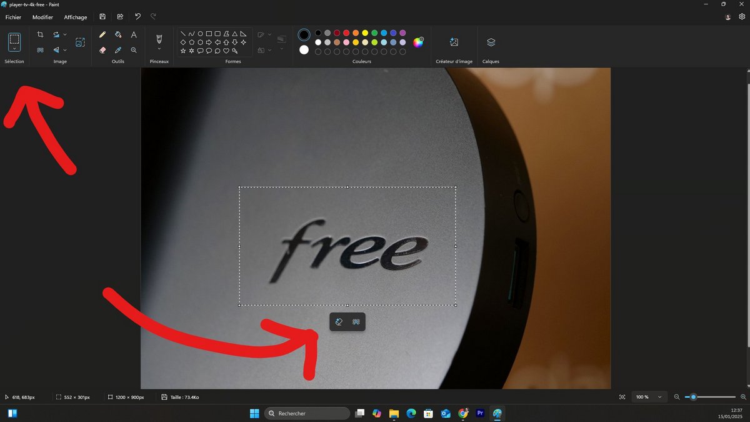Image resolution: width=750 pixels, height=422 pixels.
Task: Choose the heart shape
Action: click(x=226, y=51)
